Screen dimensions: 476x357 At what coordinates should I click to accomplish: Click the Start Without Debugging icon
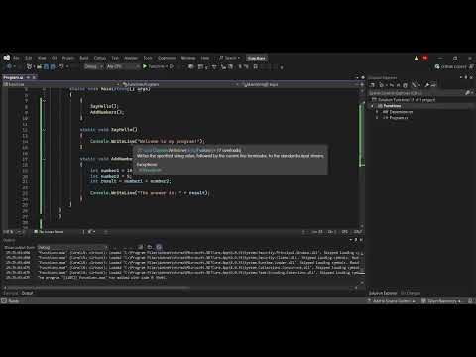(172, 66)
